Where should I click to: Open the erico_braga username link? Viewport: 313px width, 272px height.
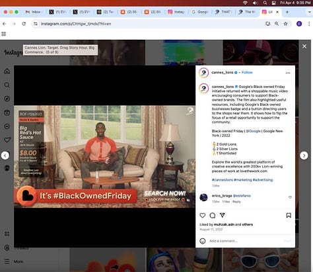tap(222, 196)
